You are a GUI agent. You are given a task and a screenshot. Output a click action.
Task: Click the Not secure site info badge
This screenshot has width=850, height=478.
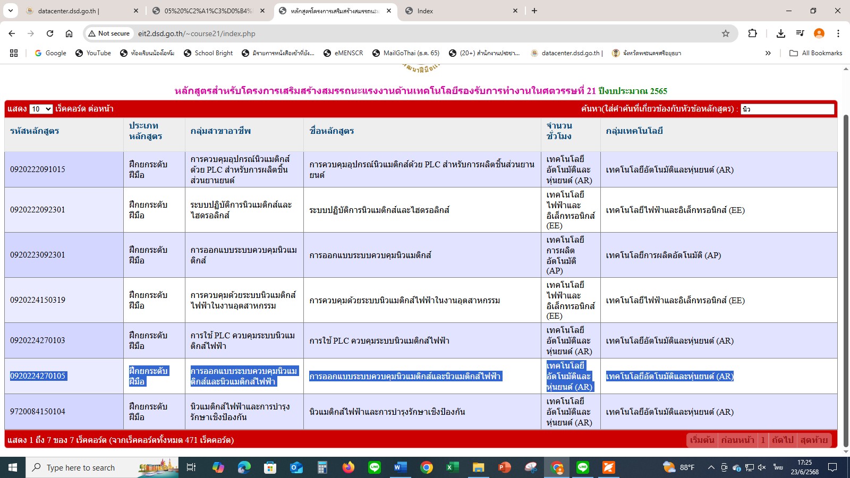(x=109, y=33)
